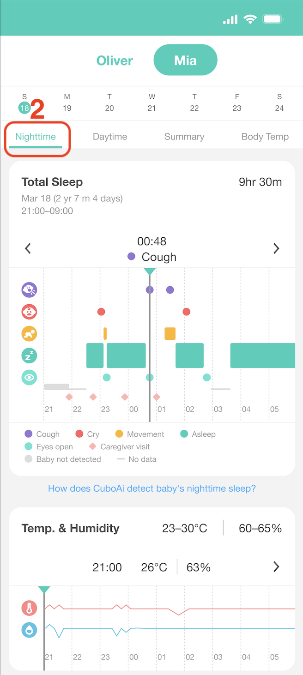Go to previous sleep event arrow
Viewport: 303px width, 675px height.
[28, 249]
